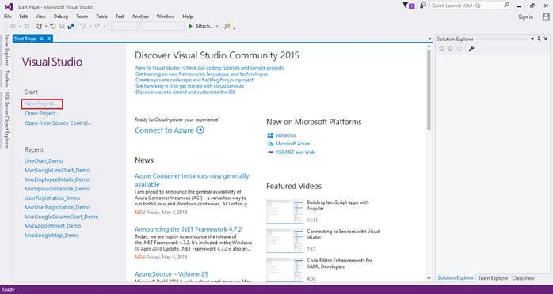Open the SQL Server Object Explorer side tab
553x294 pixels.
coord(6,120)
